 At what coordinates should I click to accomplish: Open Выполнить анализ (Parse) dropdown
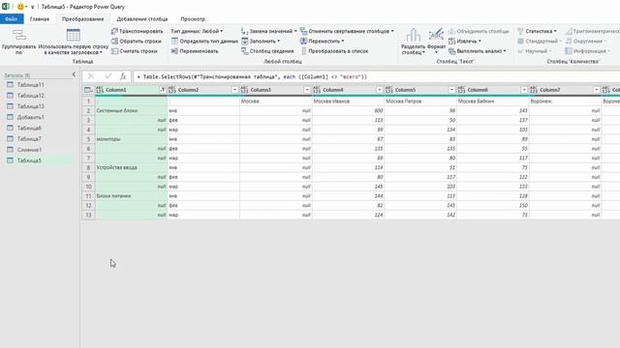pyautogui.click(x=478, y=51)
